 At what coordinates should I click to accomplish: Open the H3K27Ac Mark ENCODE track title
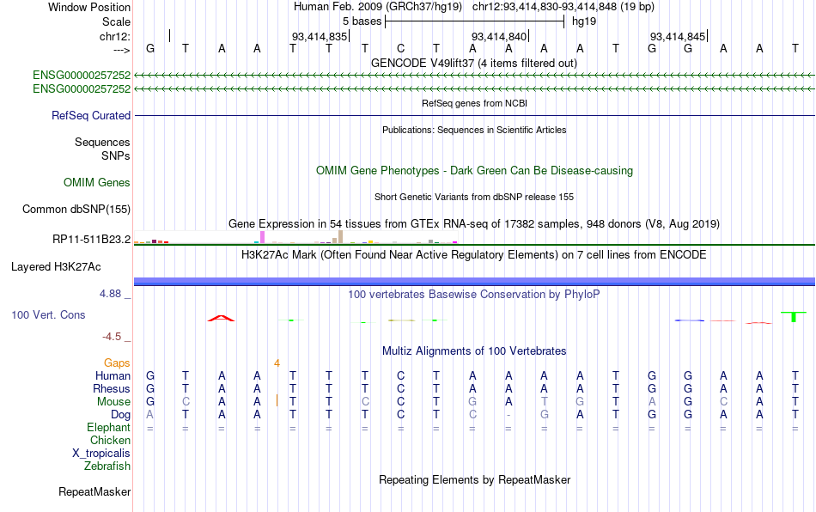point(473,255)
